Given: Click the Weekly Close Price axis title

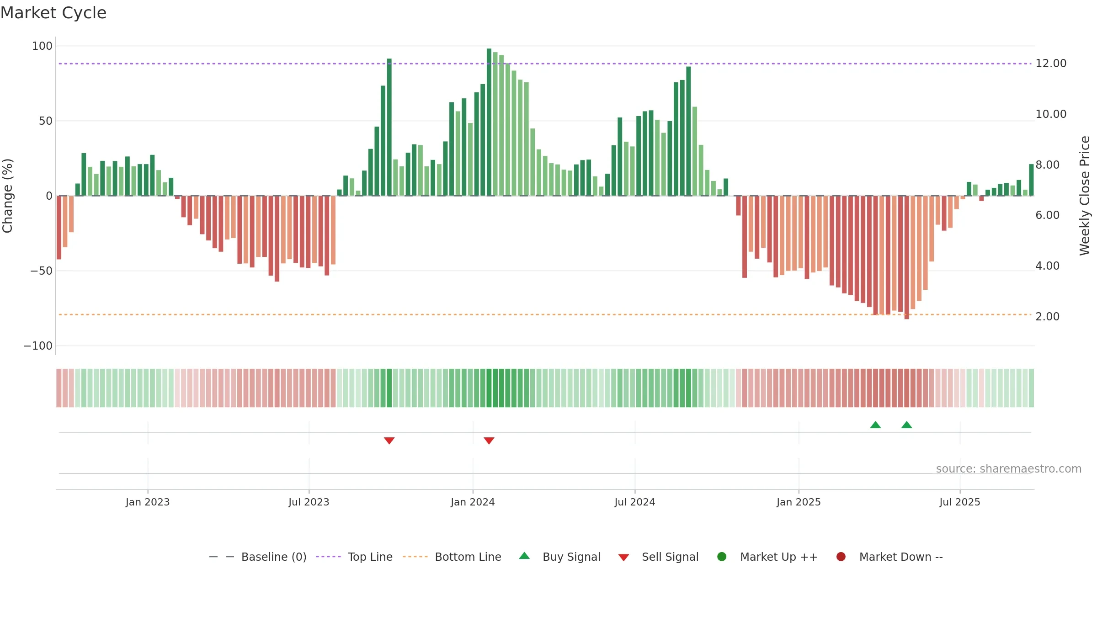Looking at the screenshot, I should (1085, 196).
